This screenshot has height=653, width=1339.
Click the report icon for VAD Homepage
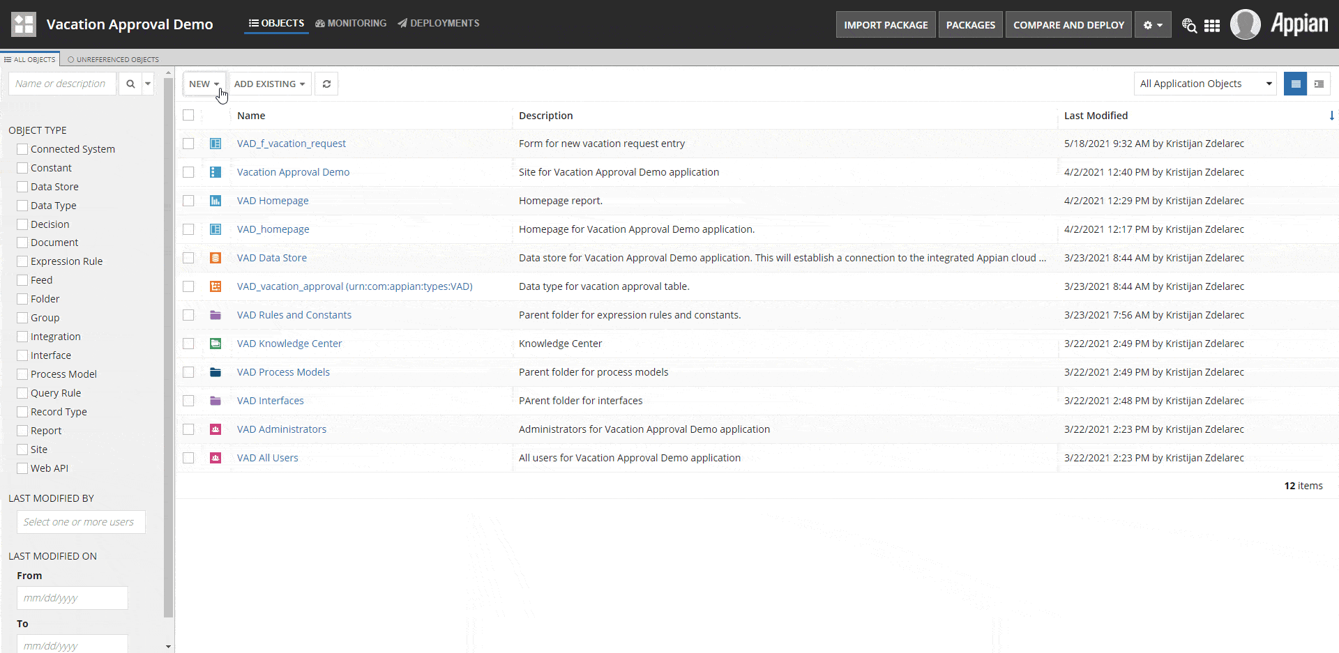(215, 201)
